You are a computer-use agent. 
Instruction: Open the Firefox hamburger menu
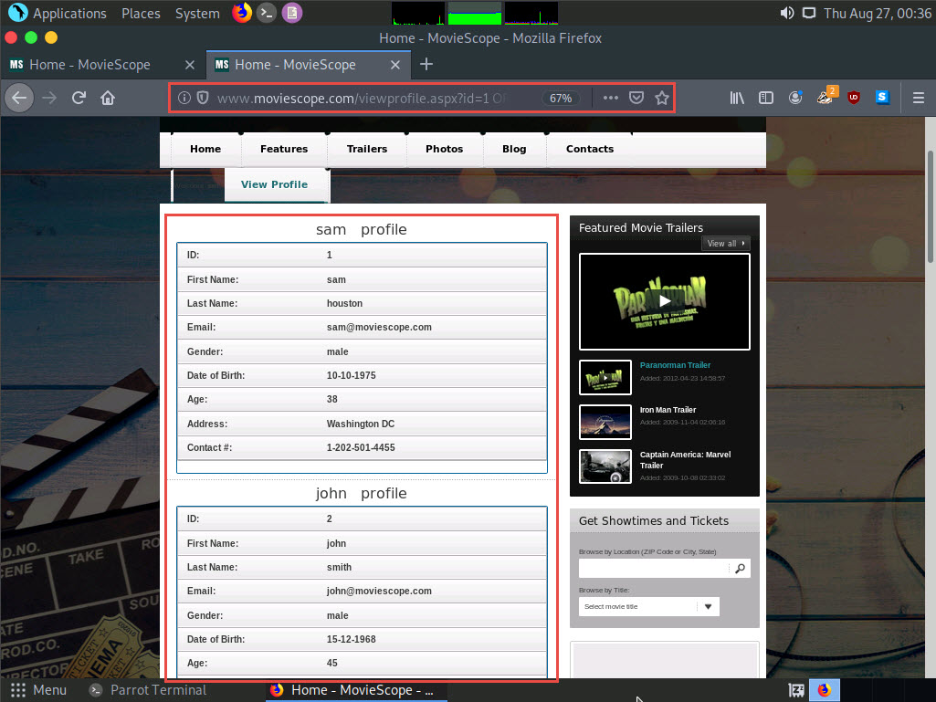[x=919, y=98]
